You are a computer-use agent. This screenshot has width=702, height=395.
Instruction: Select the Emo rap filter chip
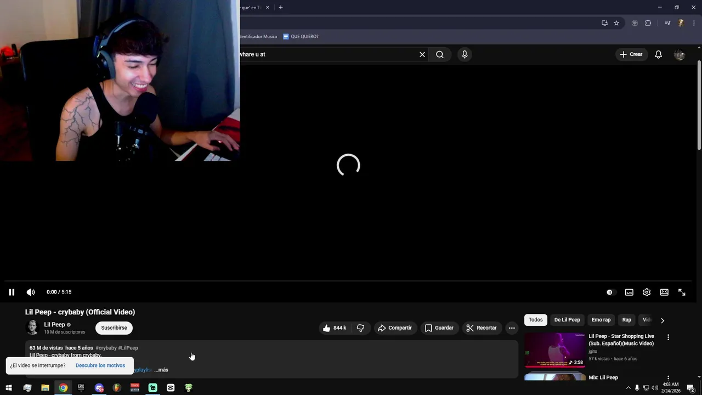tap(601, 320)
